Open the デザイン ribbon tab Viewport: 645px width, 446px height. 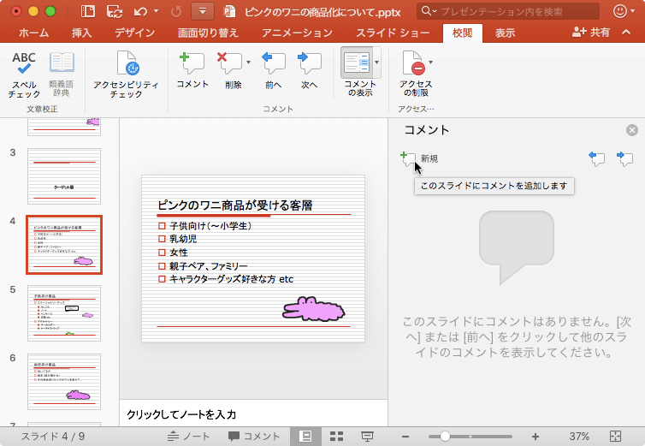tap(134, 33)
